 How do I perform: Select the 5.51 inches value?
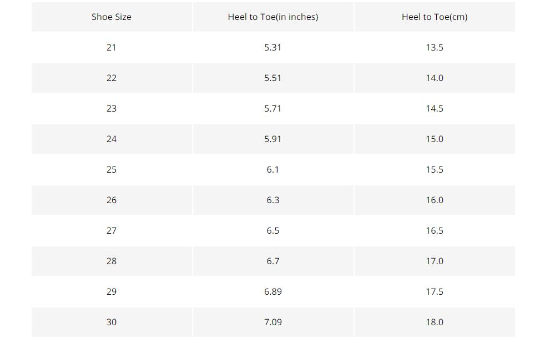point(273,78)
